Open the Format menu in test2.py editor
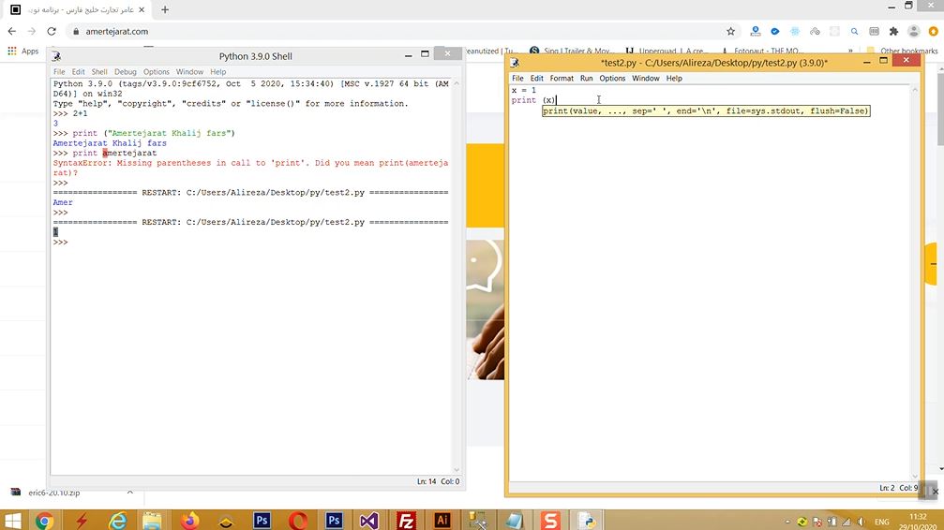Screen dimensions: 944x530 coord(562,79)
